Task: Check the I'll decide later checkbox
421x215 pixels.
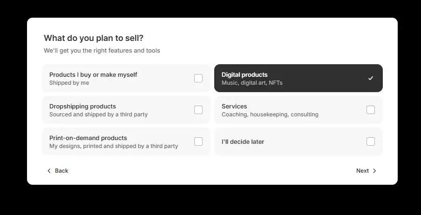Action: click(371, 141)
